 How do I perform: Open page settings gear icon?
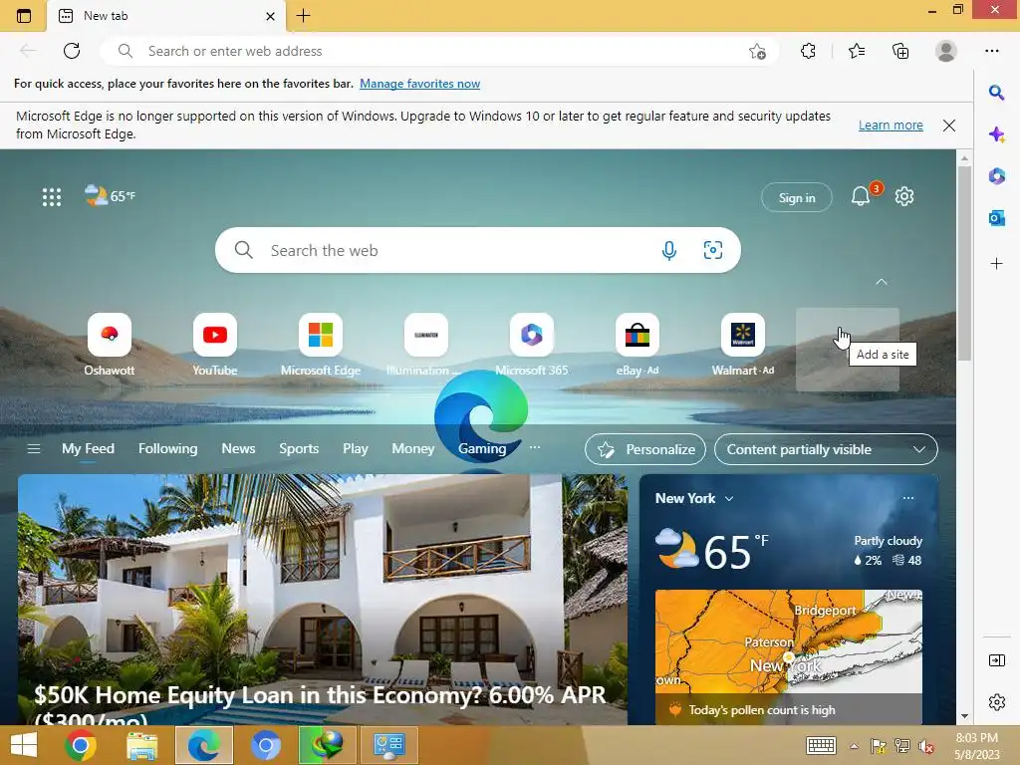[x=904, y=196]
